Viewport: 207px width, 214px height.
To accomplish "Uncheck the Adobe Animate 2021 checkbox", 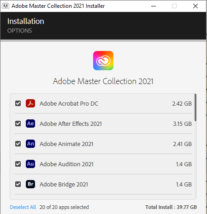I will [18, 144].
